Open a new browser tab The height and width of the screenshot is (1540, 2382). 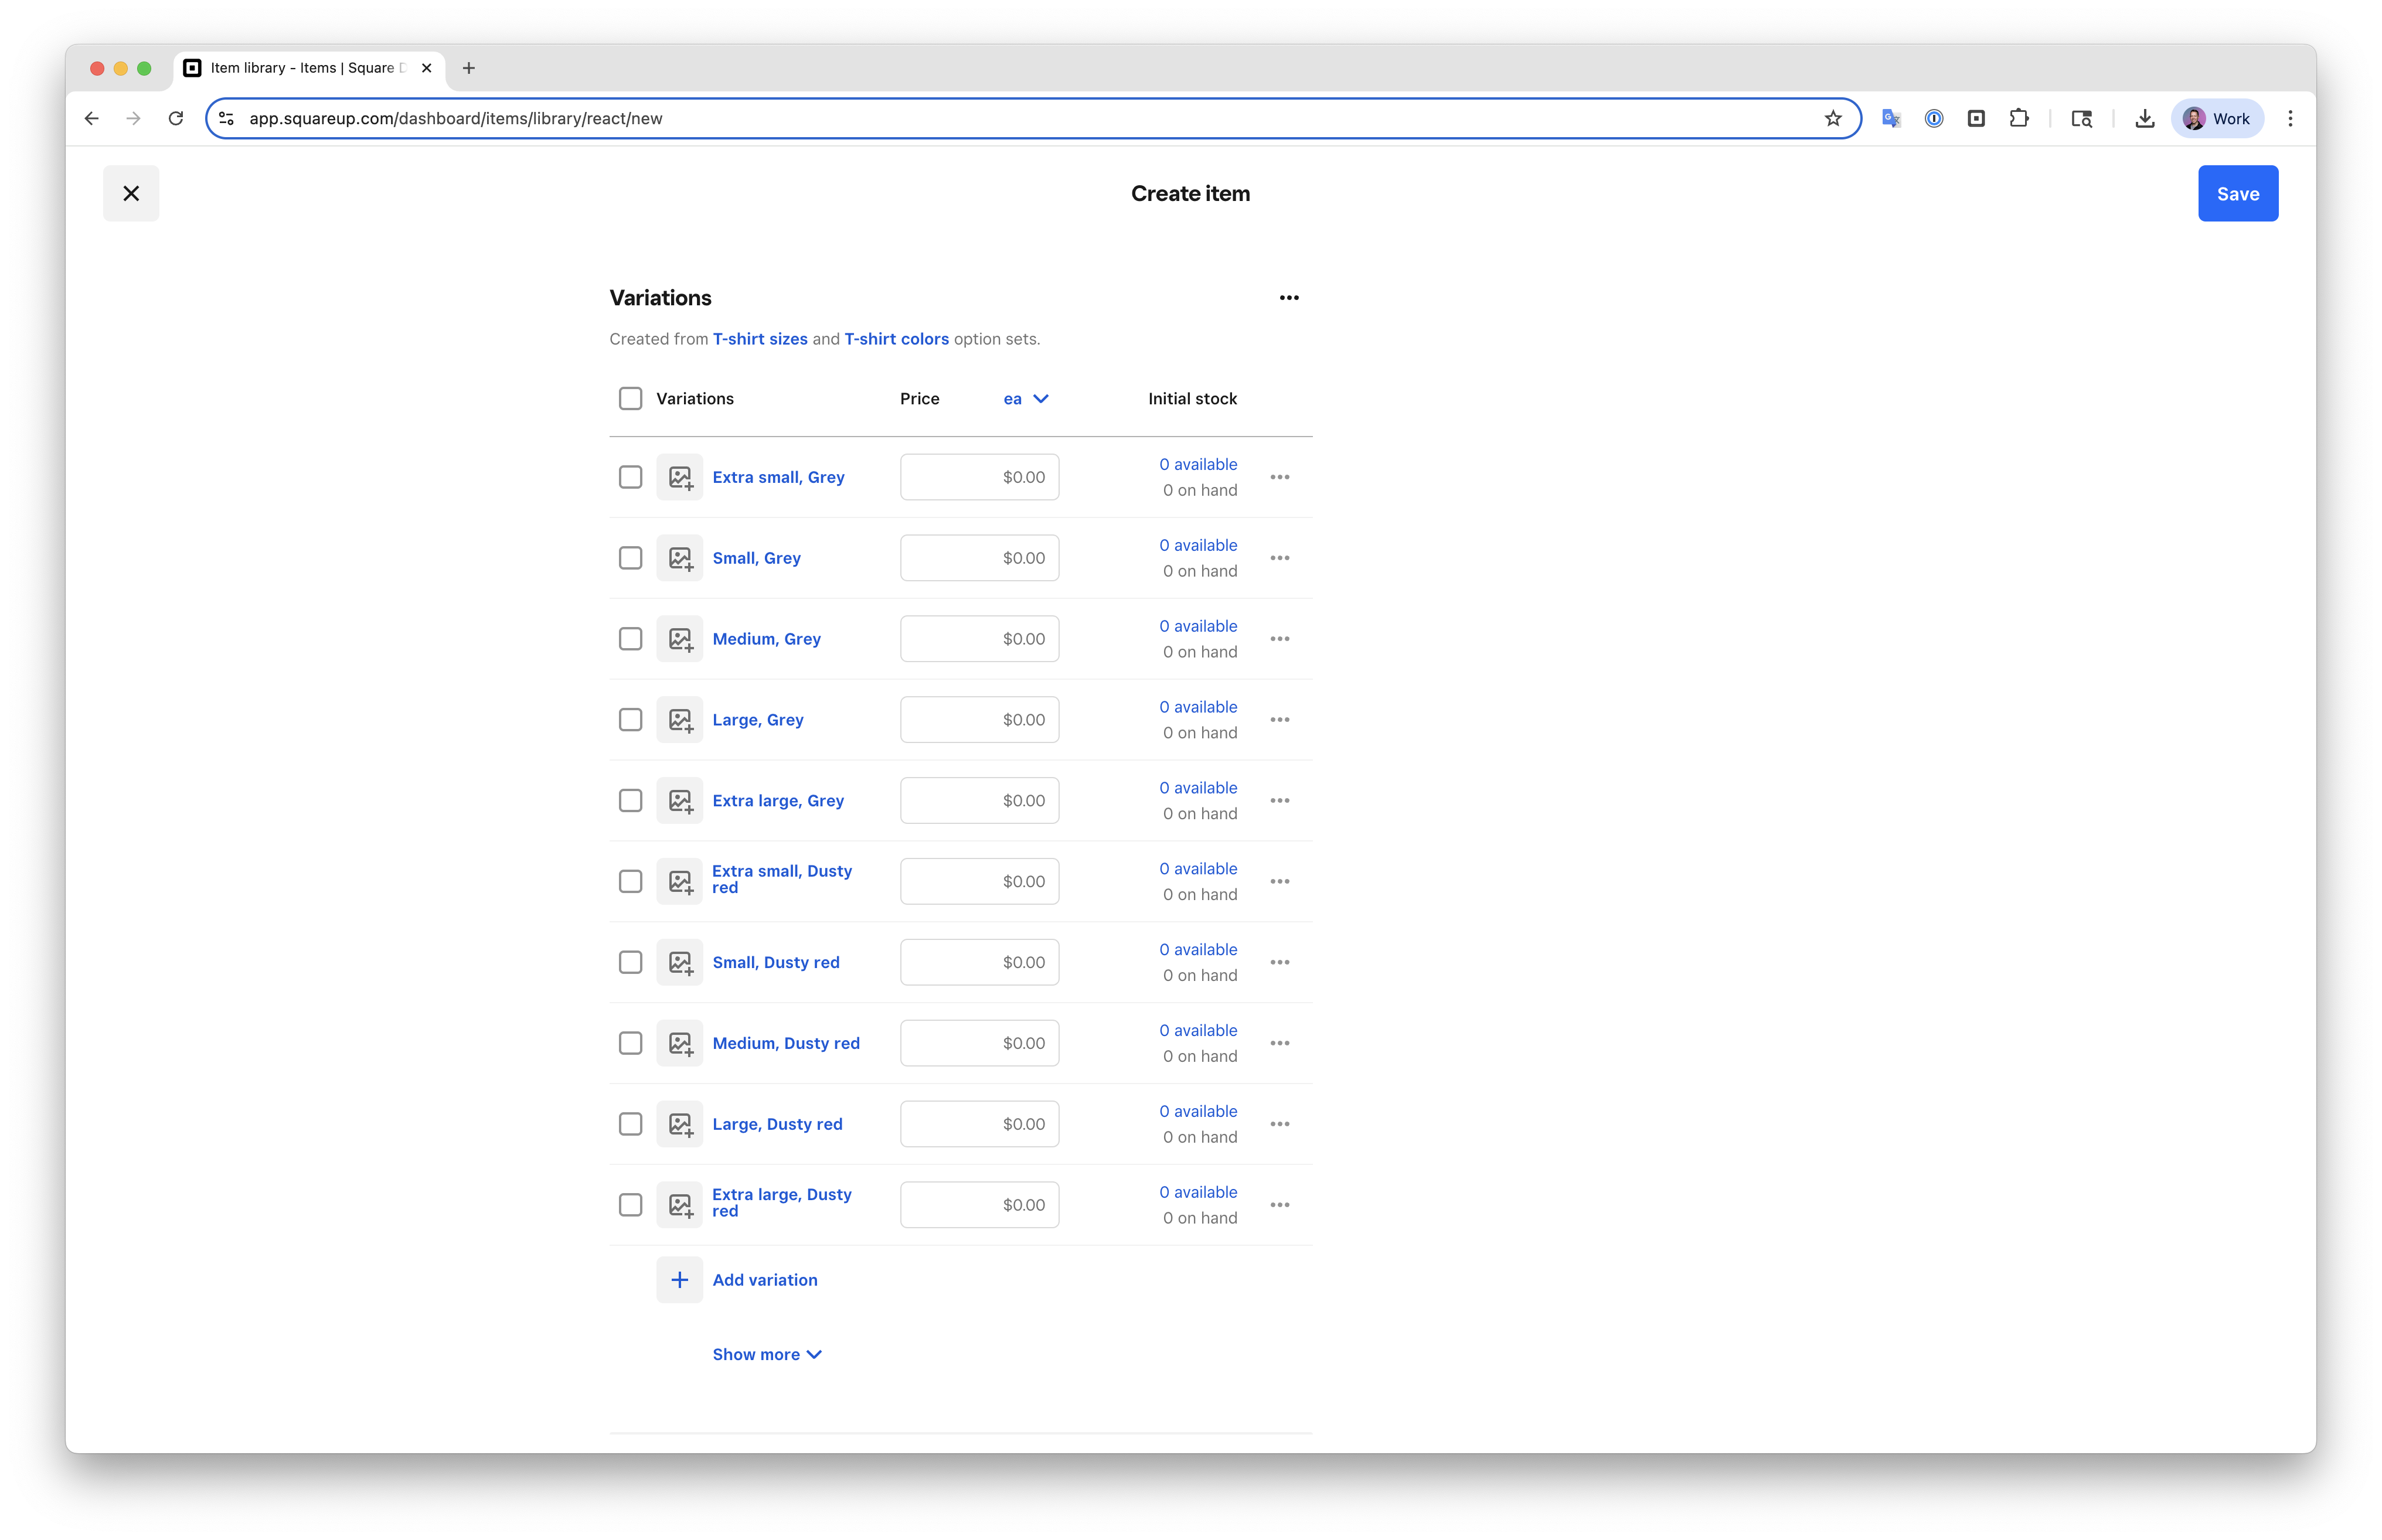point(468,68)
